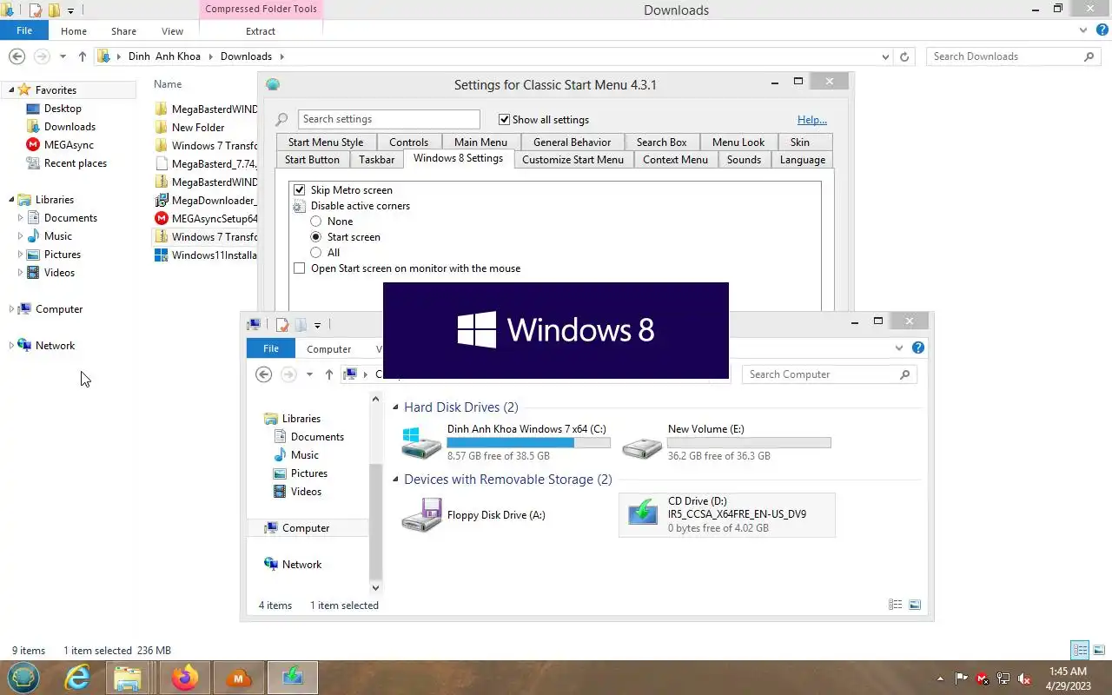Click the clock showing 1:45 AM

(x=1068, y=672)
